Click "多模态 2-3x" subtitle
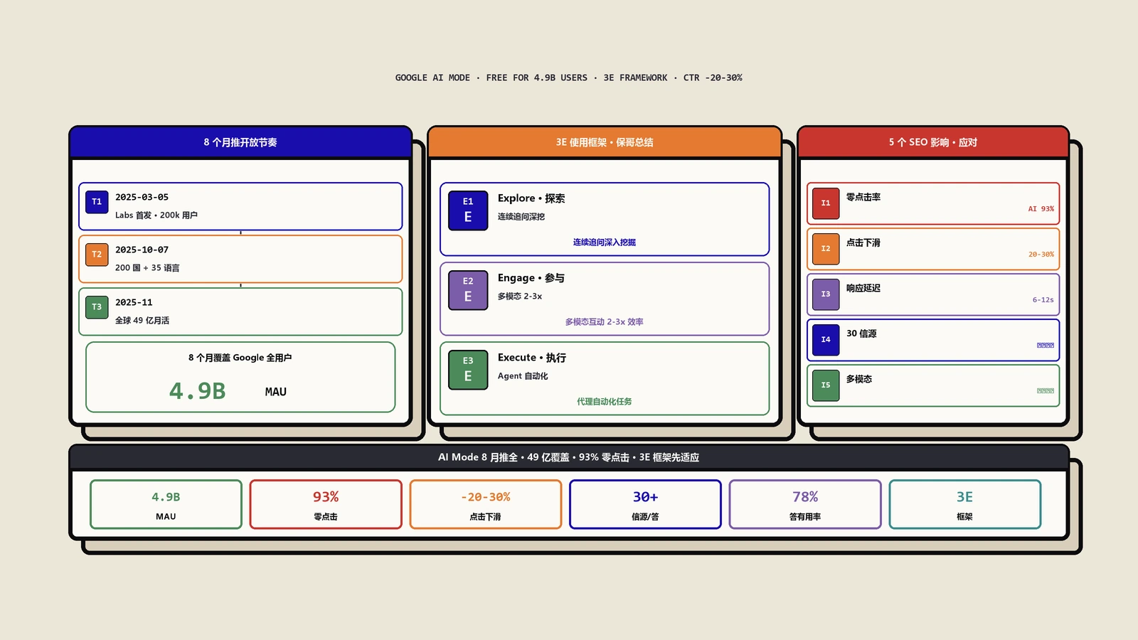Viewport: 1138px width, 640px height. [x=520, y=296]
